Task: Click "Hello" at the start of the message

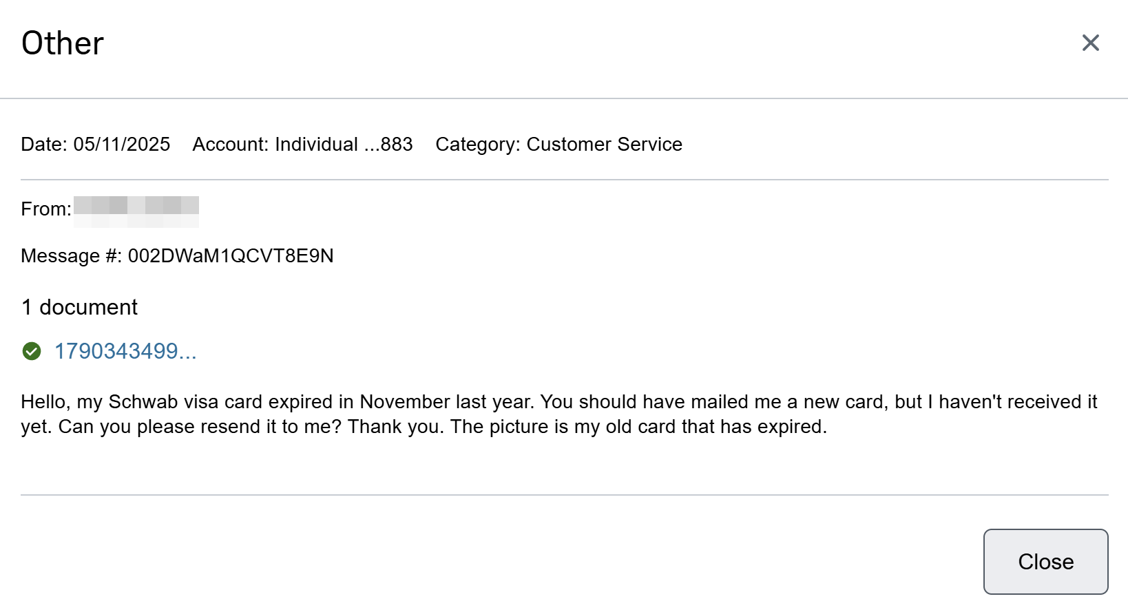Action: (x=43, y=401)
